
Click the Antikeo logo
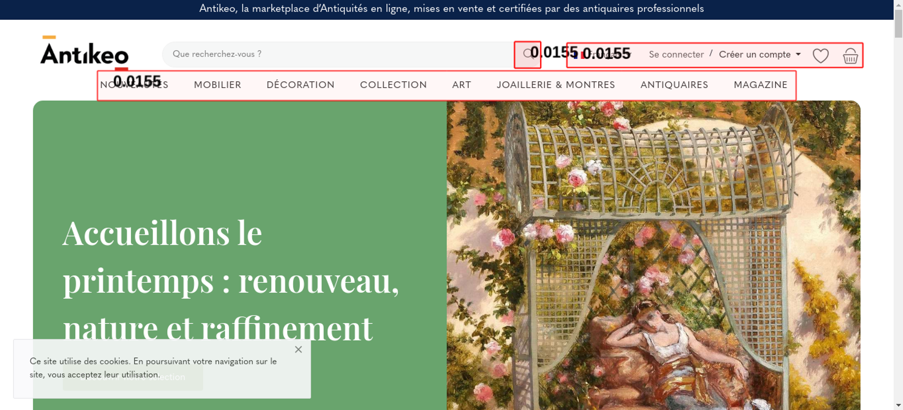point(84,52)
